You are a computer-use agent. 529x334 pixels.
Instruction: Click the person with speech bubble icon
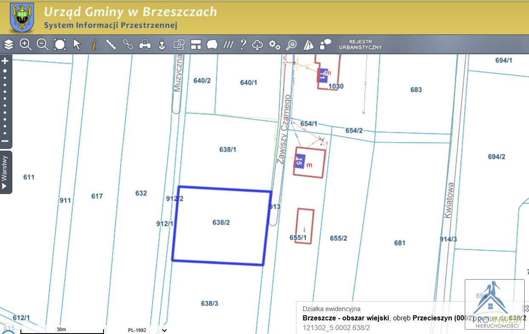pyautogui.click(x=326, y=44)
